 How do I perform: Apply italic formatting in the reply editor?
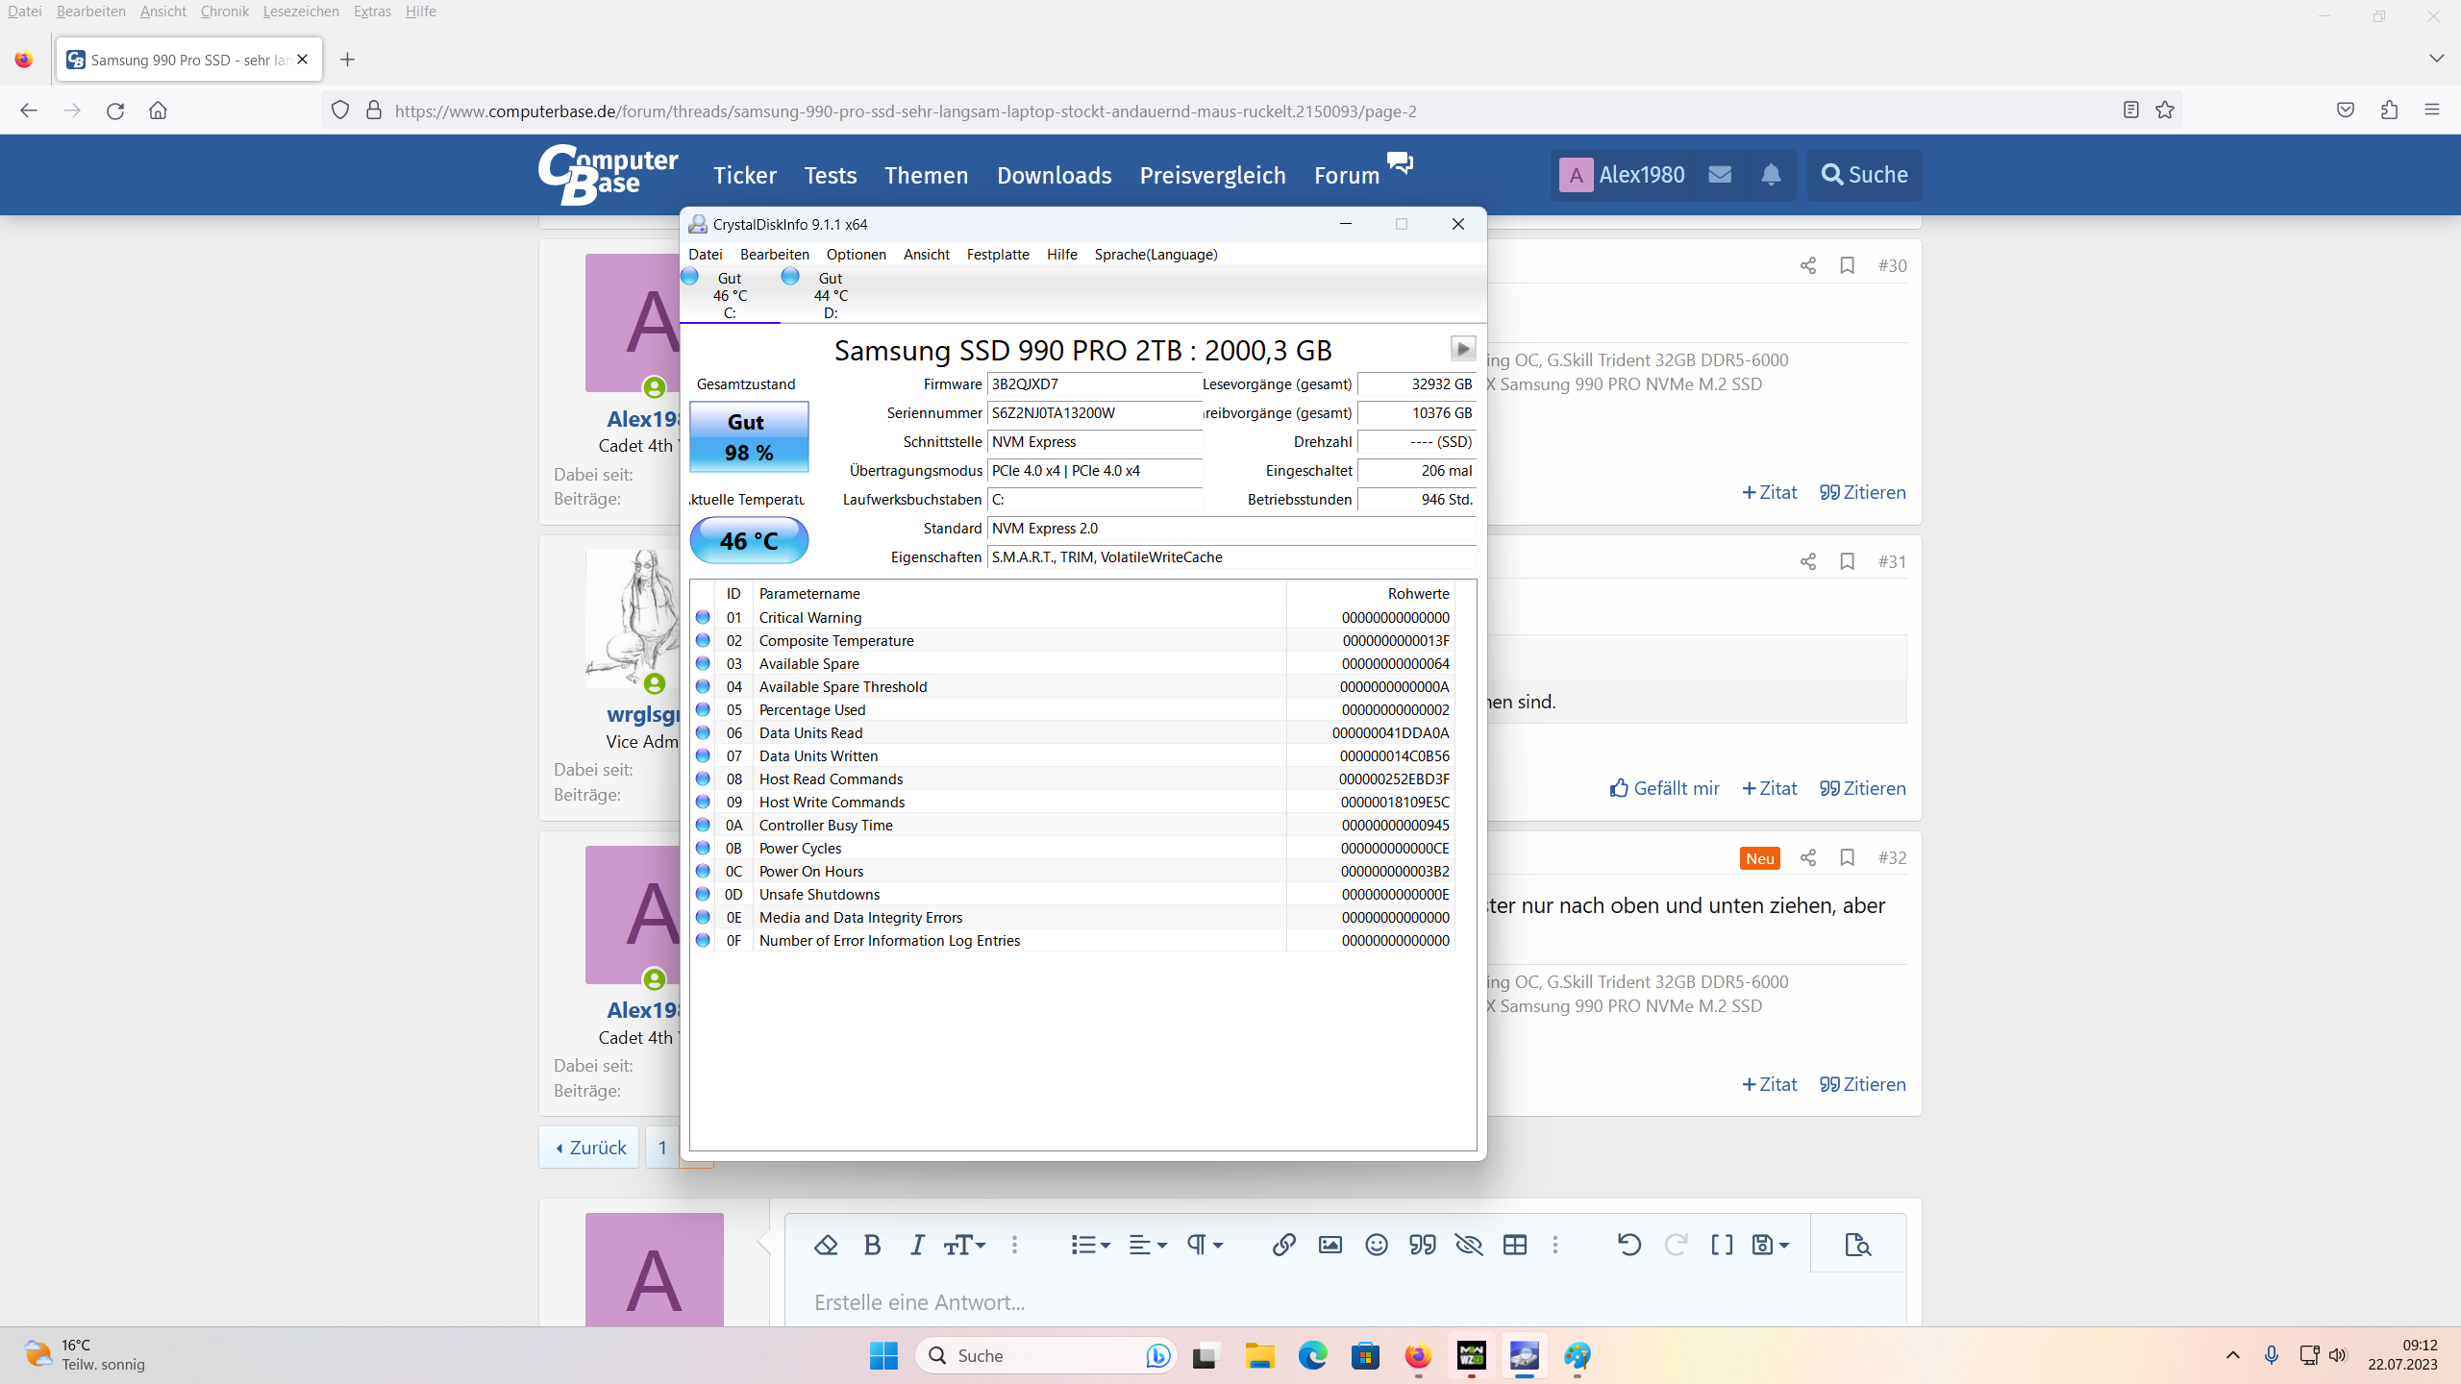pyautogui.click(x=917, y=1245)
